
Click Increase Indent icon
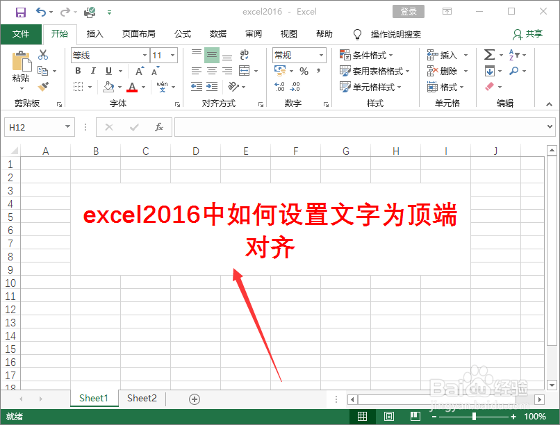212,86
